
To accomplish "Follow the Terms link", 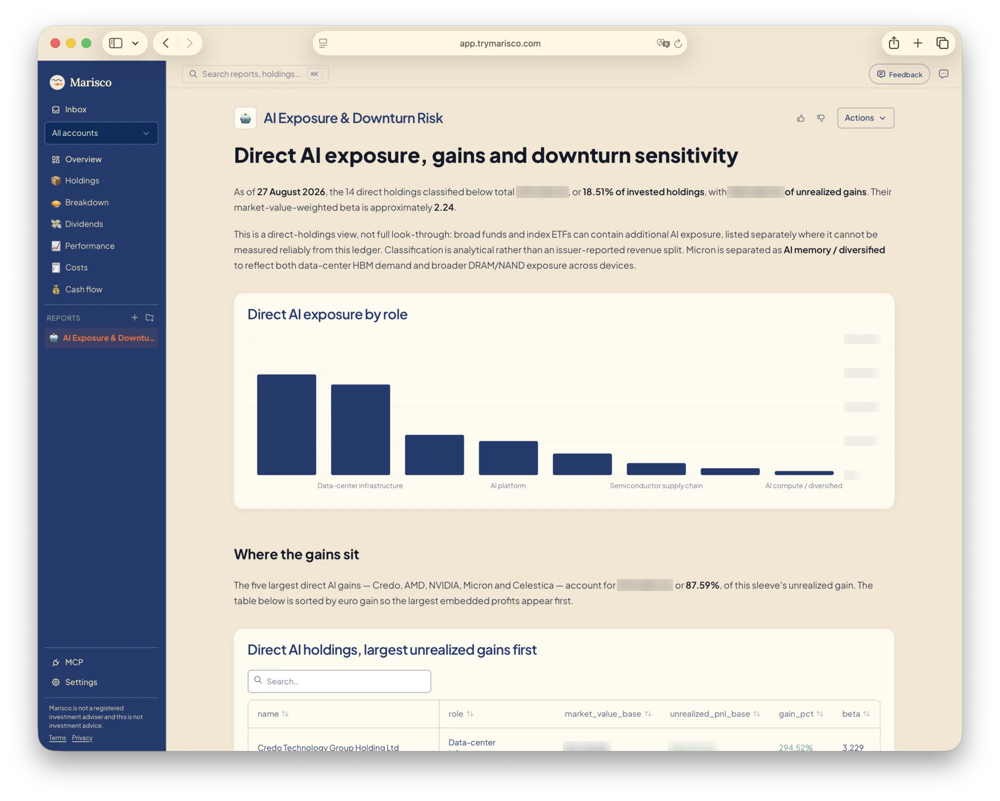I will (x=57, y=738).
